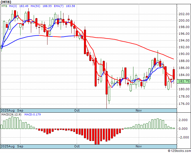Viewport: 191px width, 153px height.
Task: Click the 200.00 price axis label
Action: coord(184,20)
